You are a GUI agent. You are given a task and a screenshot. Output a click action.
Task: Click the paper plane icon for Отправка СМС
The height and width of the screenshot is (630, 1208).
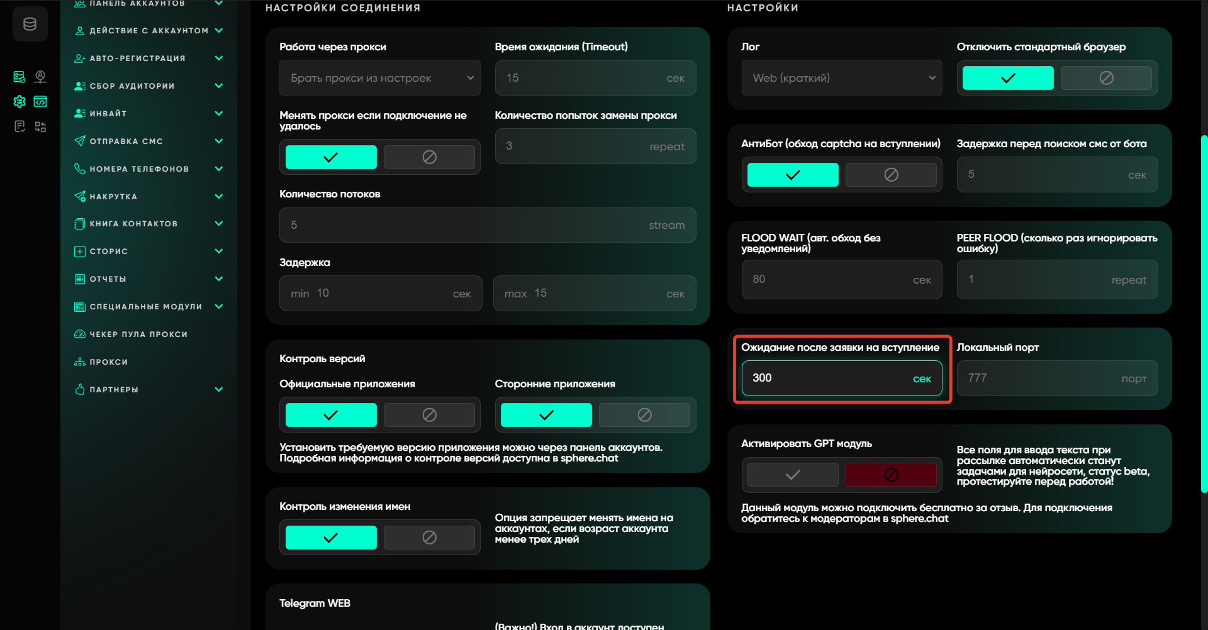click(80, 141)
